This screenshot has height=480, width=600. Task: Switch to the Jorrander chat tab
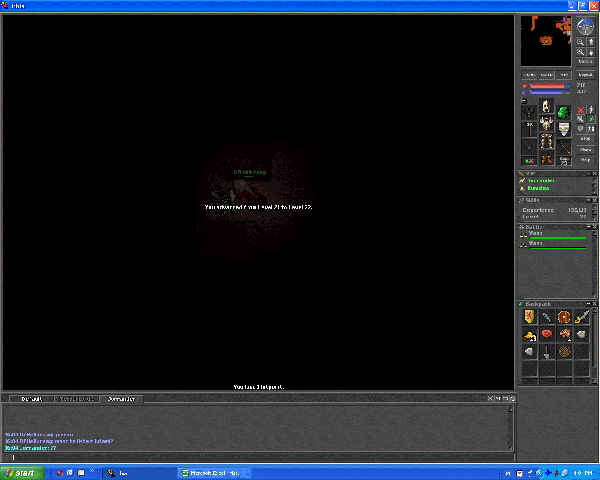pyautogui.click(x=122, y=399)
